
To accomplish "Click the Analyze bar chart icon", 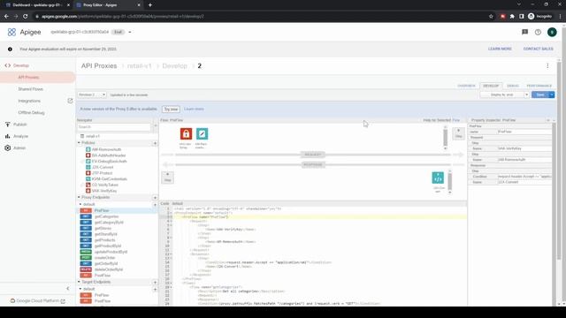I will (x=8, y=136).
